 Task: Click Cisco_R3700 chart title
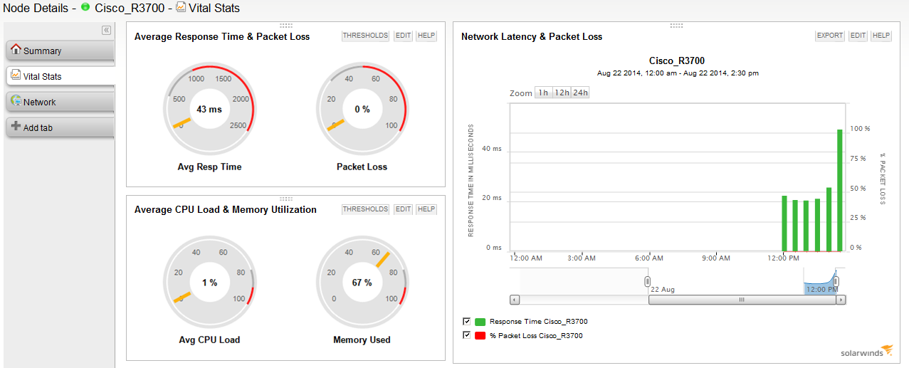677,61
